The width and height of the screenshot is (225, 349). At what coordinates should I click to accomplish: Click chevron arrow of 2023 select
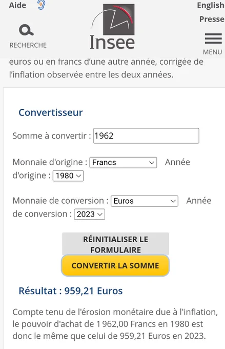point(100,215)
